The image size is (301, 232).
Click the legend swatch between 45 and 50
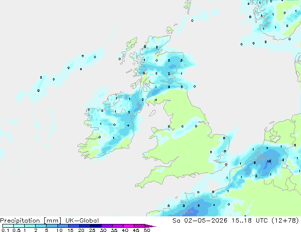[140, 226]
